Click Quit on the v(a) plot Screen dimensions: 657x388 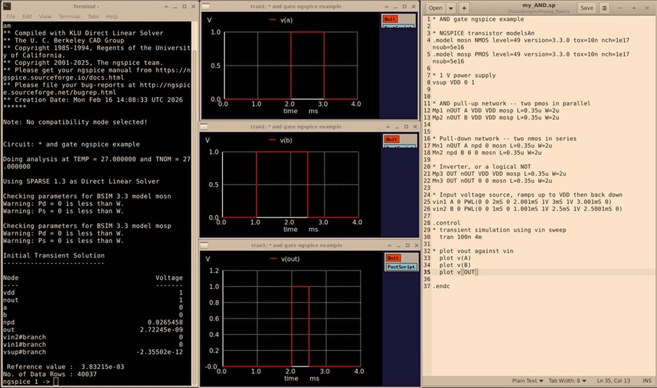391,20
